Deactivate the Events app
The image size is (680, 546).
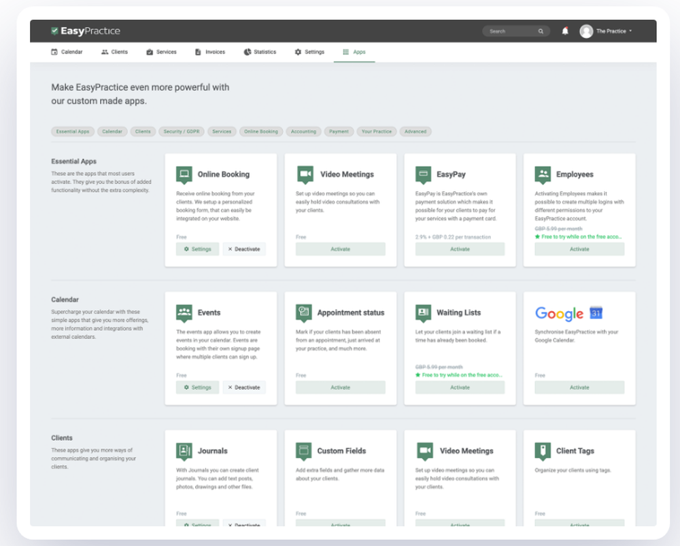click(x=244, y=387)
